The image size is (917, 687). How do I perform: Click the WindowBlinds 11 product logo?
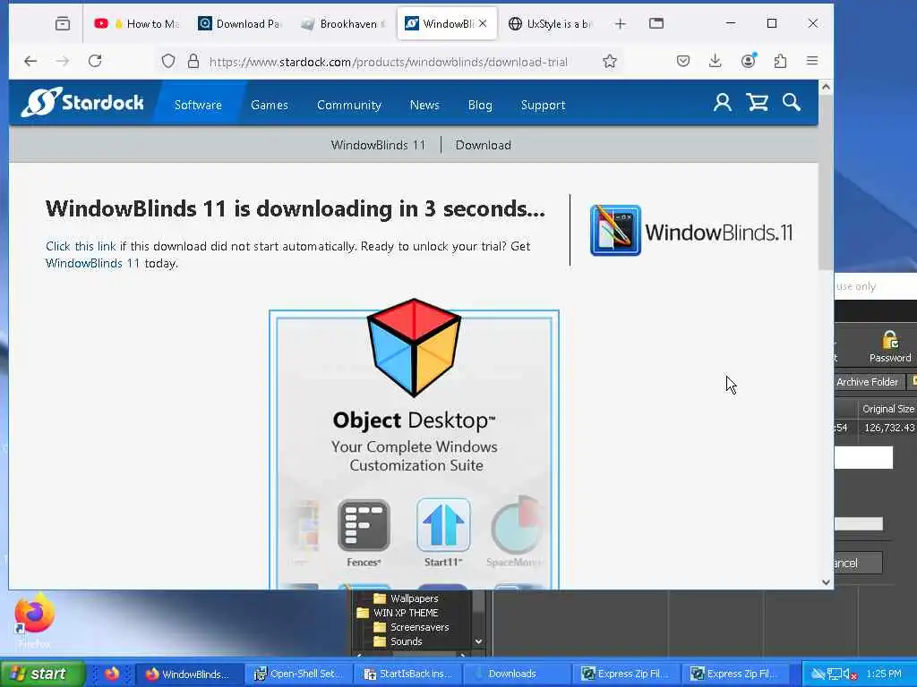[691, 231]
